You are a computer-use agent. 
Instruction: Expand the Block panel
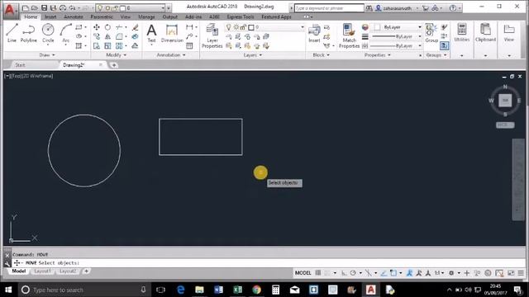321,55
